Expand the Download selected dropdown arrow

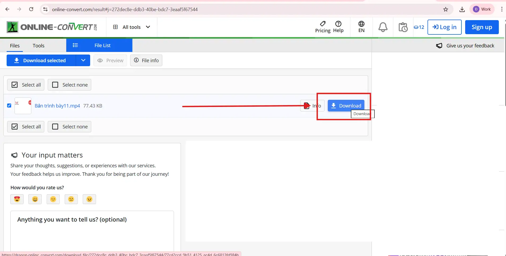[x=83, y=60]
